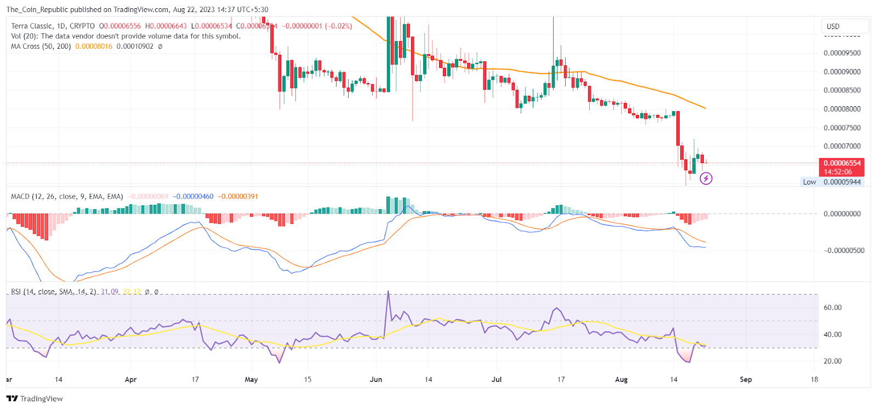Click the MACD histogram value -0.00000069
This screenshot has height=409, width=877.
(148, 197)
